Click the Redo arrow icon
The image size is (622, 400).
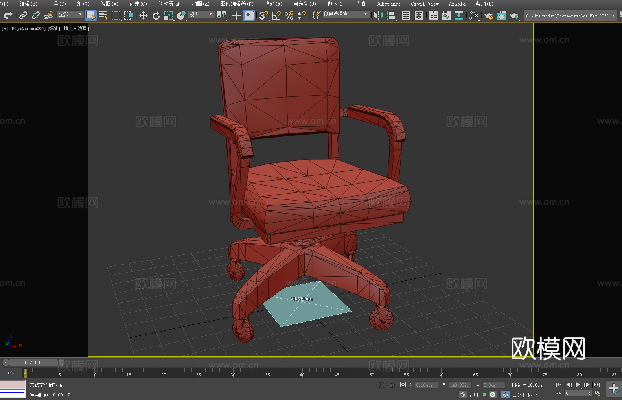coord(8,15)
